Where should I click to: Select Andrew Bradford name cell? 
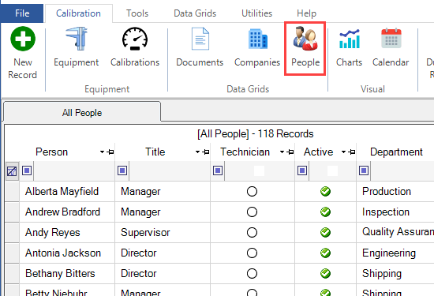point(67,212)
